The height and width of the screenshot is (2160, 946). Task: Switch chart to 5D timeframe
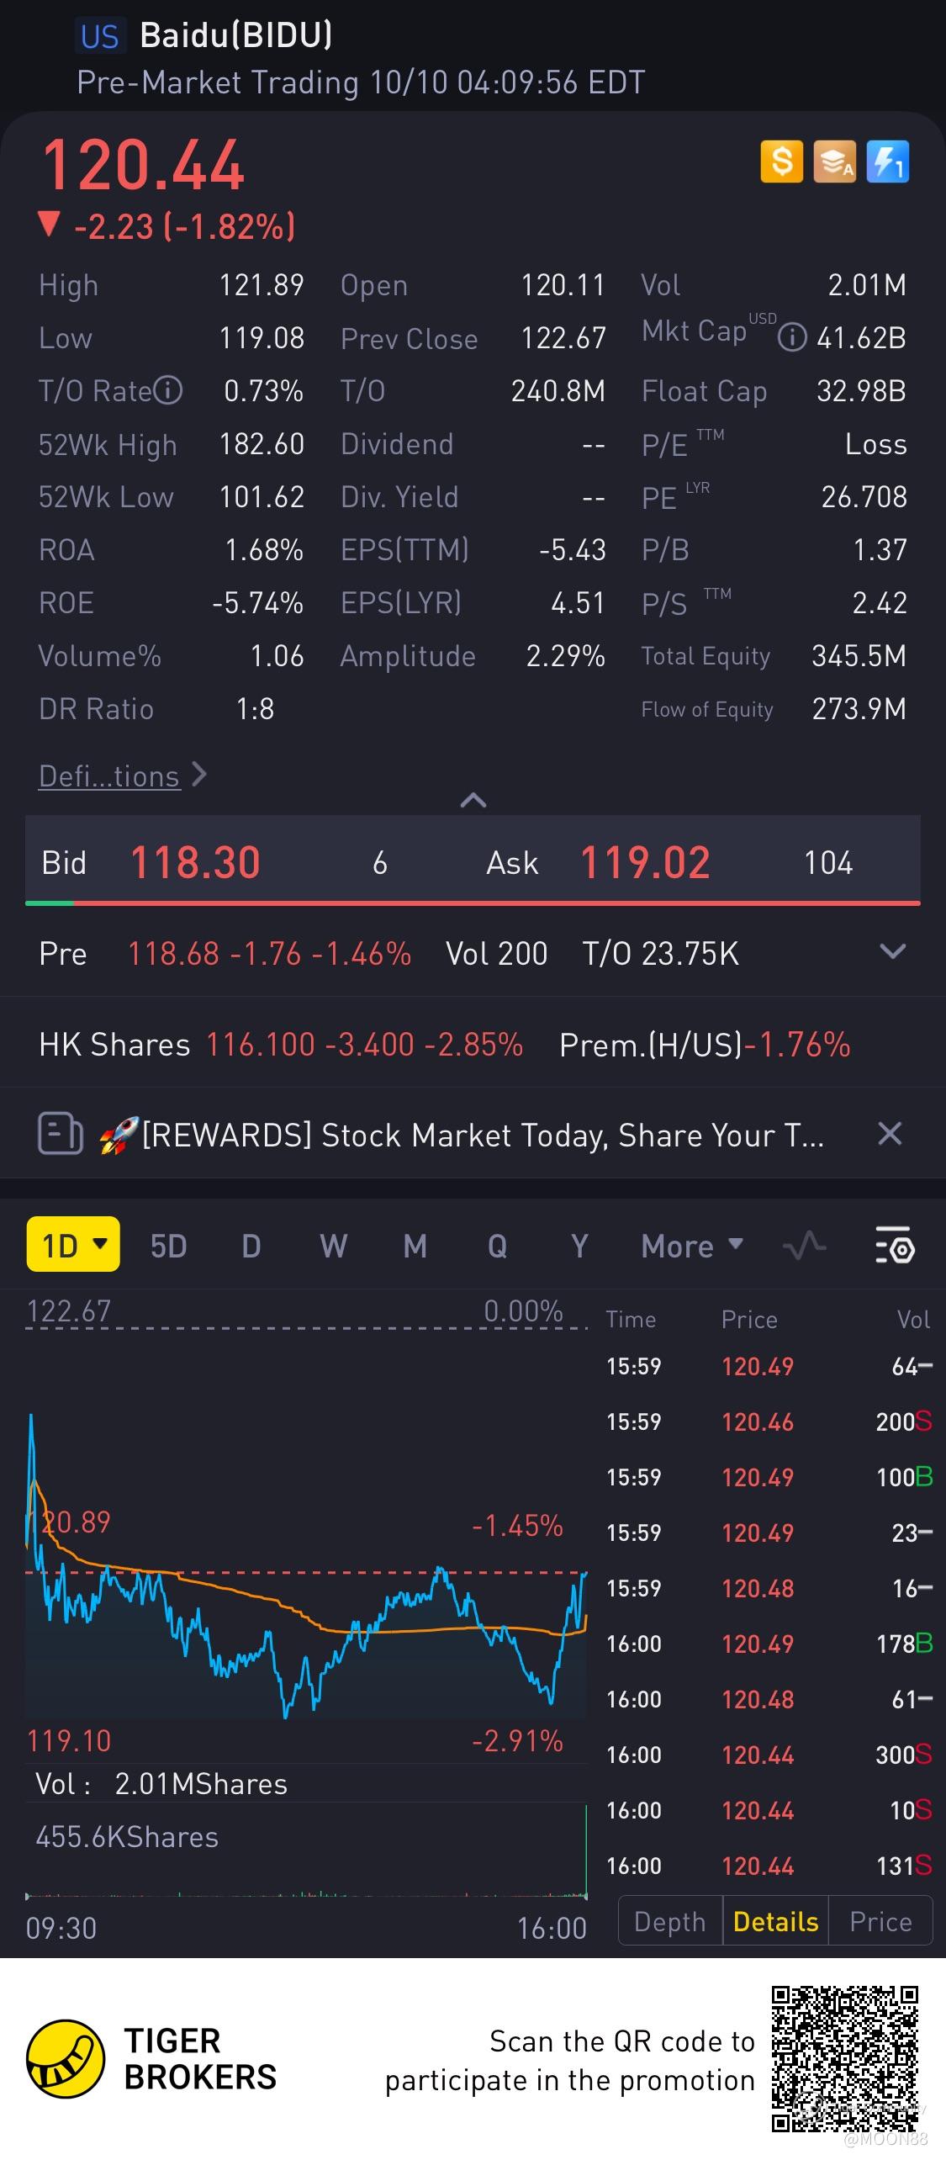point(168,1246)
